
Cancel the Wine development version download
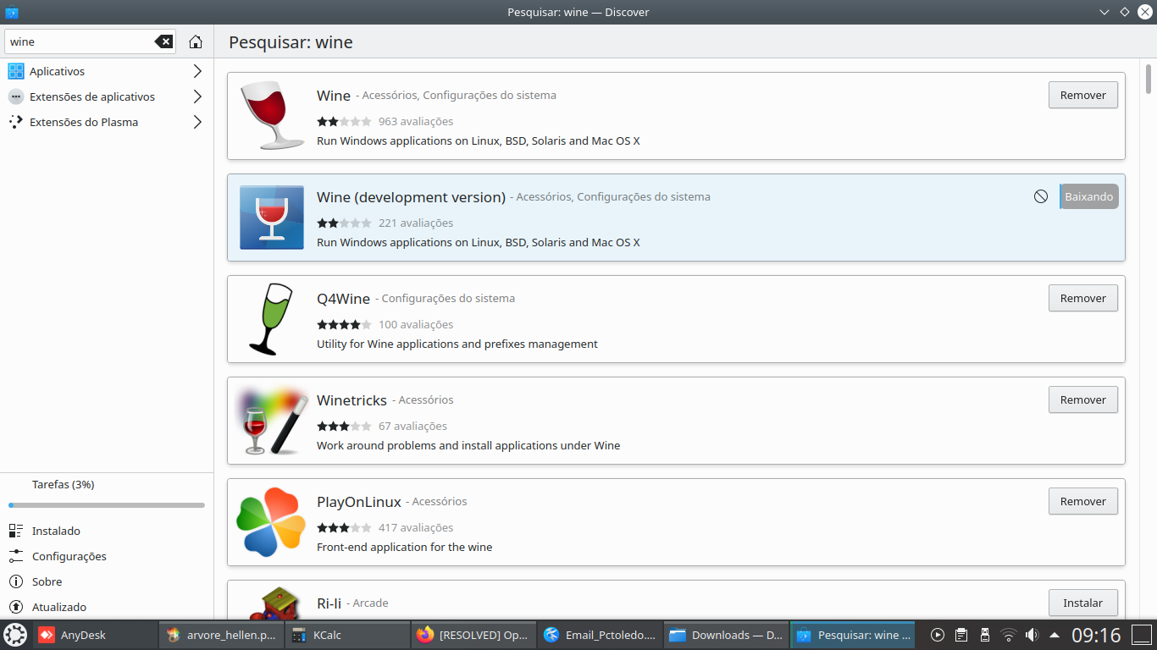(x=1041, y=196)
